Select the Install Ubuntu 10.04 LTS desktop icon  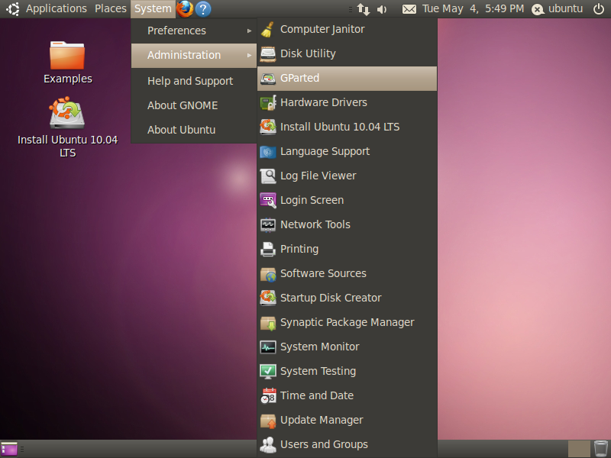[x=67, y=127]
